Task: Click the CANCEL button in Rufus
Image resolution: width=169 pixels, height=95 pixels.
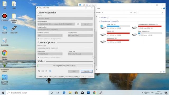Action: coord(87,71)
